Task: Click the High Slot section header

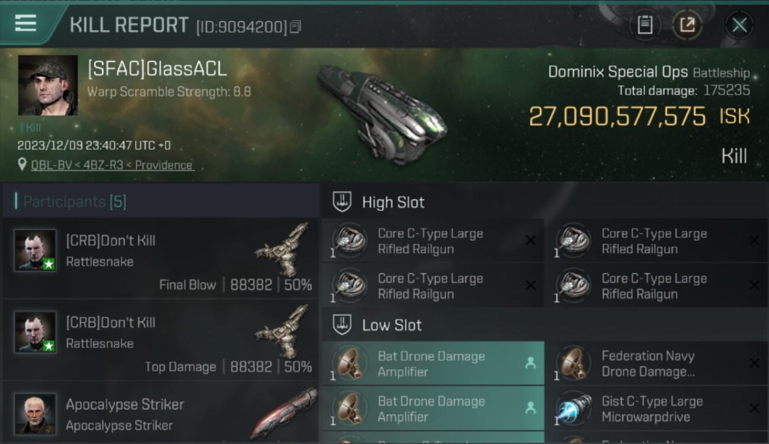Action: pos(544,202)
